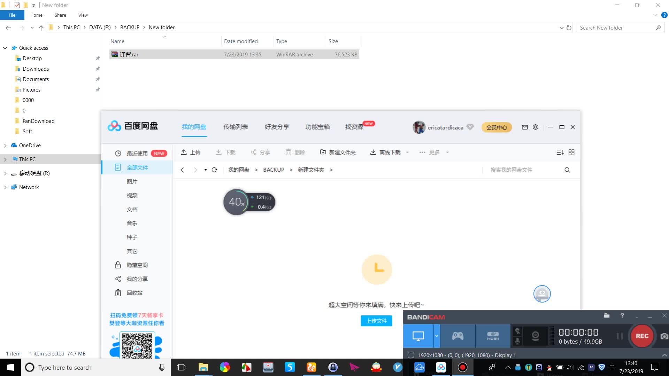
Task: Open Baidu Netdisk navigation history dropdown
Action: click(206, 170)
